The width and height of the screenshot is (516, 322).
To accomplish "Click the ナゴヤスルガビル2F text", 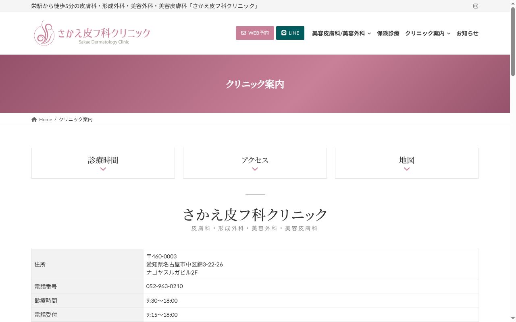I will 172,272.
